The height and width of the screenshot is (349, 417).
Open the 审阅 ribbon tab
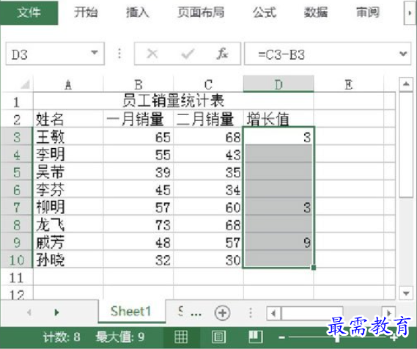368,12
